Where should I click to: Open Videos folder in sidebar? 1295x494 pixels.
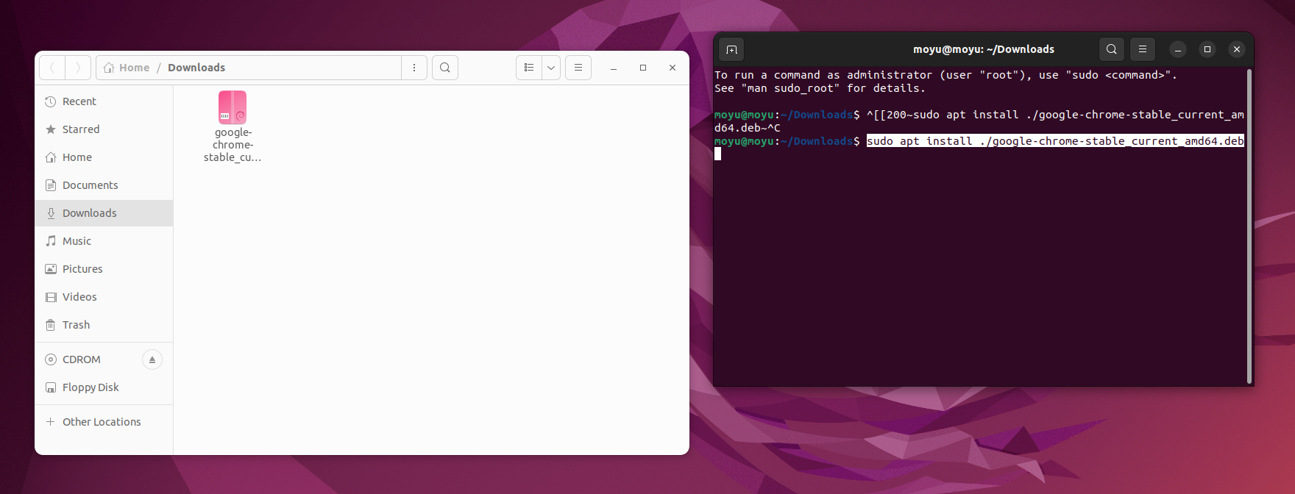pos(104,297)
